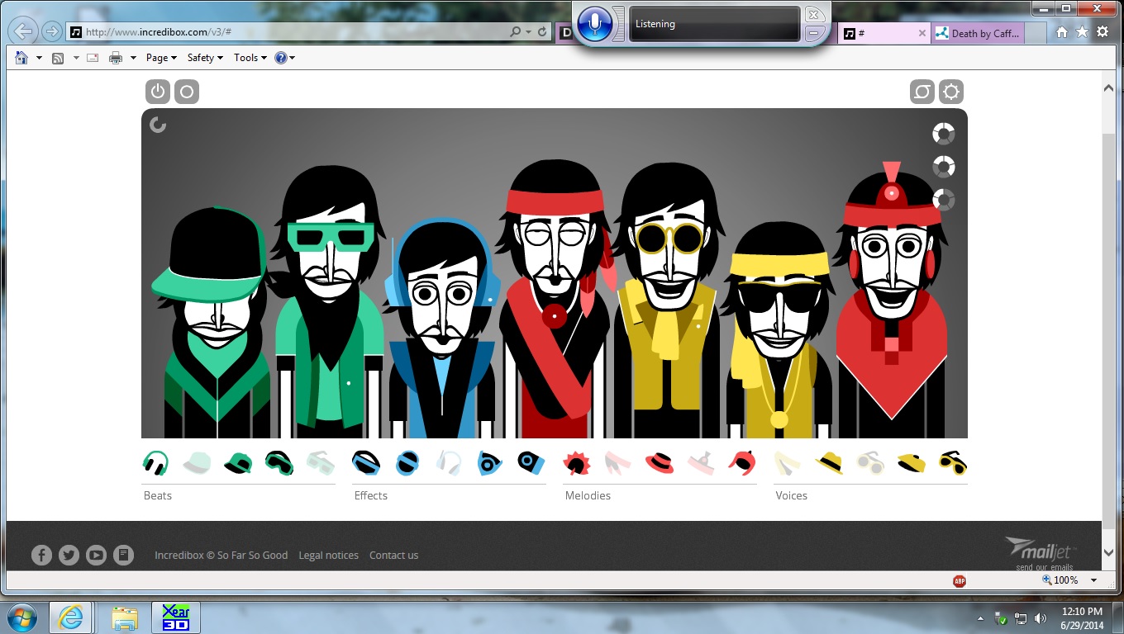Click the middle bonus progress ring

(x=944, y=167)
